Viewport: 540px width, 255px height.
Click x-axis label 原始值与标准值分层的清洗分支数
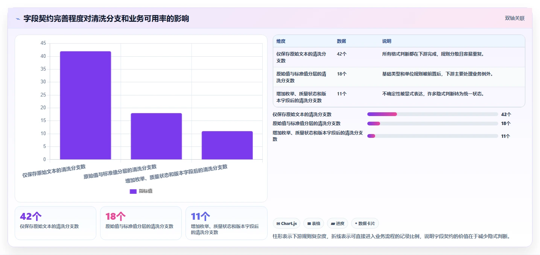click(x=120, y=172)
